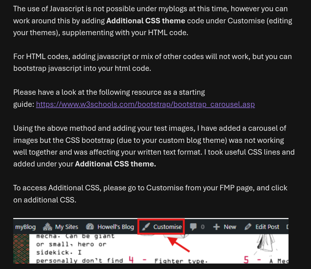This screenshot has width=311, height=269.
Task: Click the My Sites houses icon
Action: [x=48, y=227]
